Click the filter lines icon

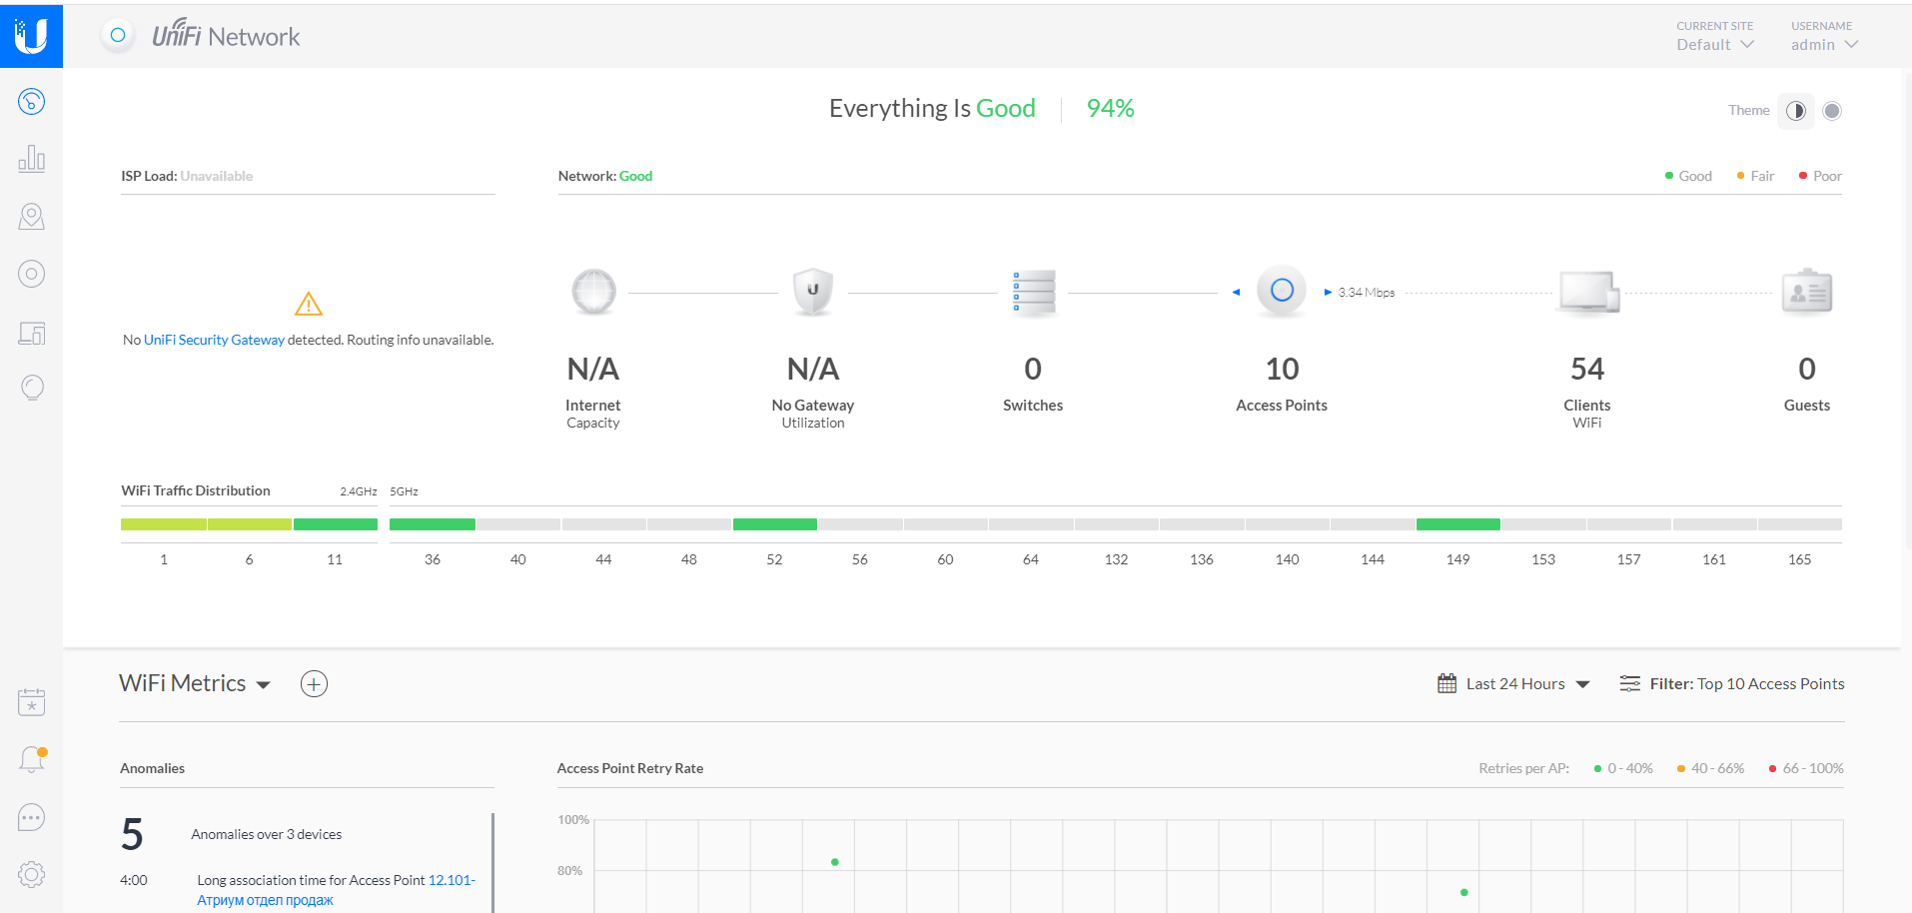(1629, 684)
